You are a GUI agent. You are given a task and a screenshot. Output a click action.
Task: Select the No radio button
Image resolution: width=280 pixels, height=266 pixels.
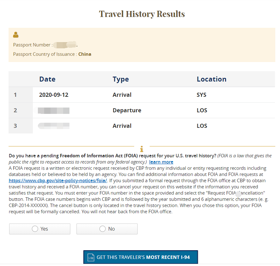(x=102, y=229)
